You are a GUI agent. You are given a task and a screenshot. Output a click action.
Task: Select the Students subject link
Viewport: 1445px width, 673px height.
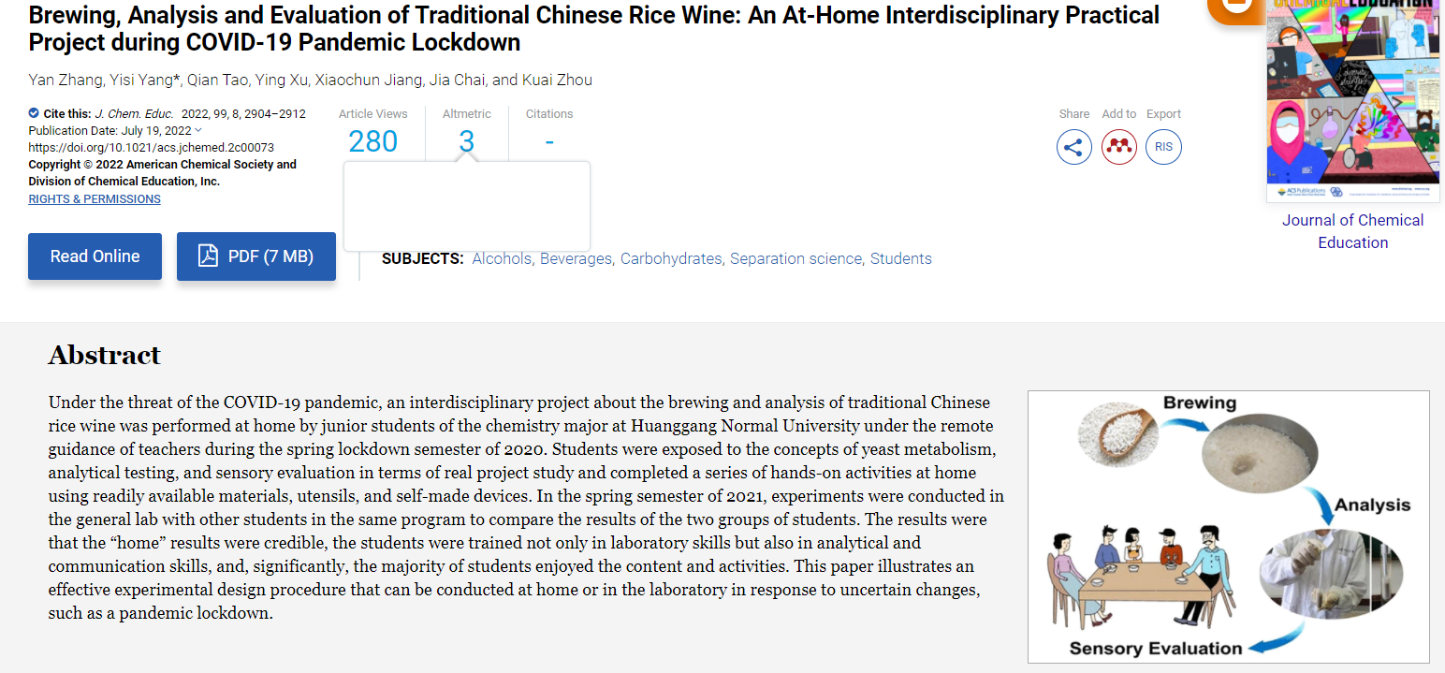click(x=900, y=259)
